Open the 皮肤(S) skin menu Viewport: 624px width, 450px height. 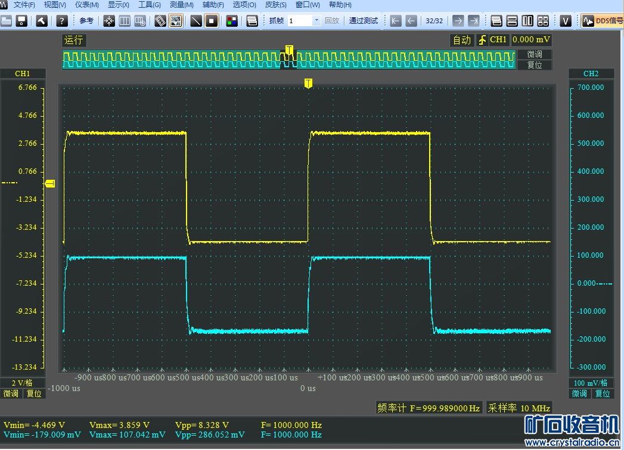[276, 5]
